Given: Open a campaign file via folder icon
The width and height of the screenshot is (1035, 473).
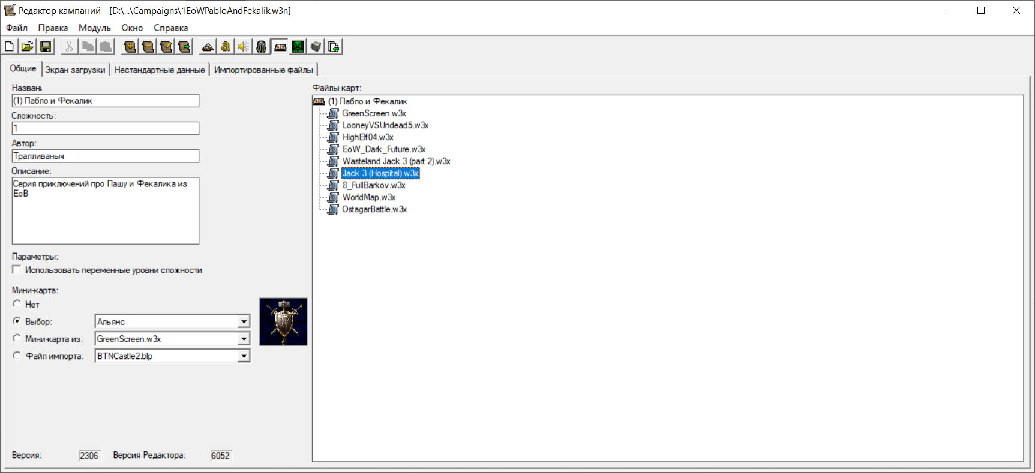Looking at the screenshot, I should [28, 47].
